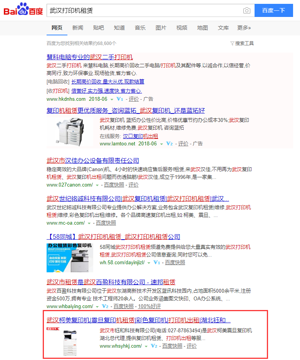Image resolution: width=300 pixels, height=360 pixels.
Task: Open result 慧科电脑专业的武汉二手打印机
Action: point(90,57)
